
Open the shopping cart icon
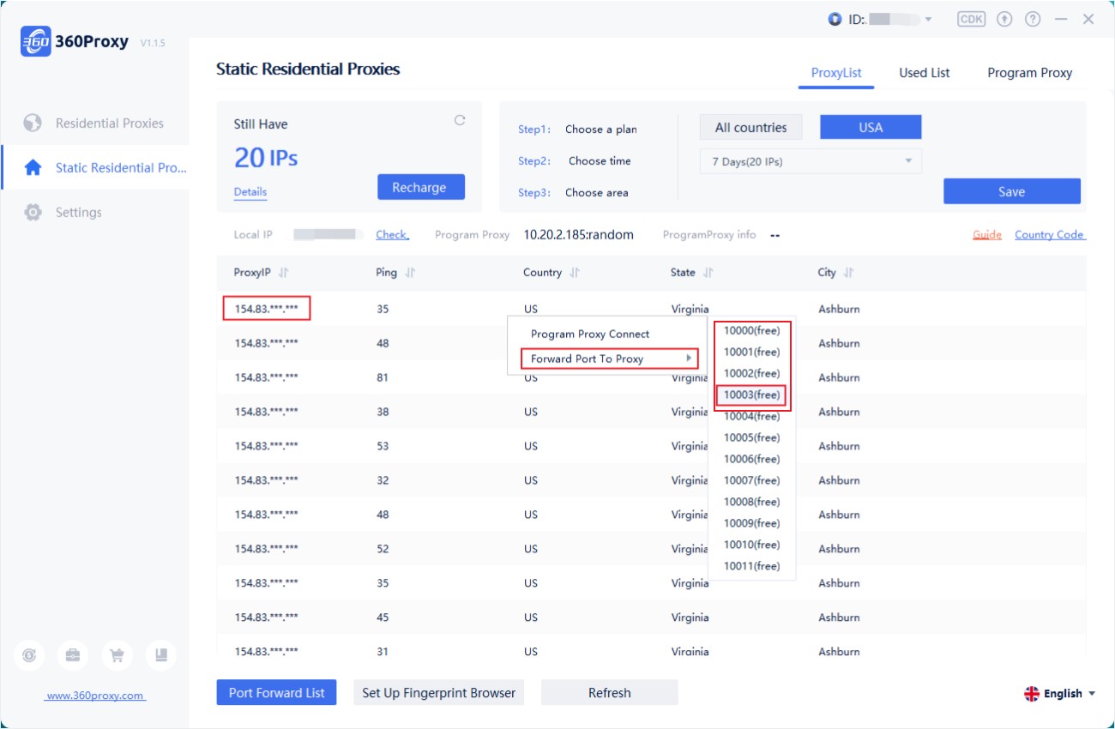117,656
